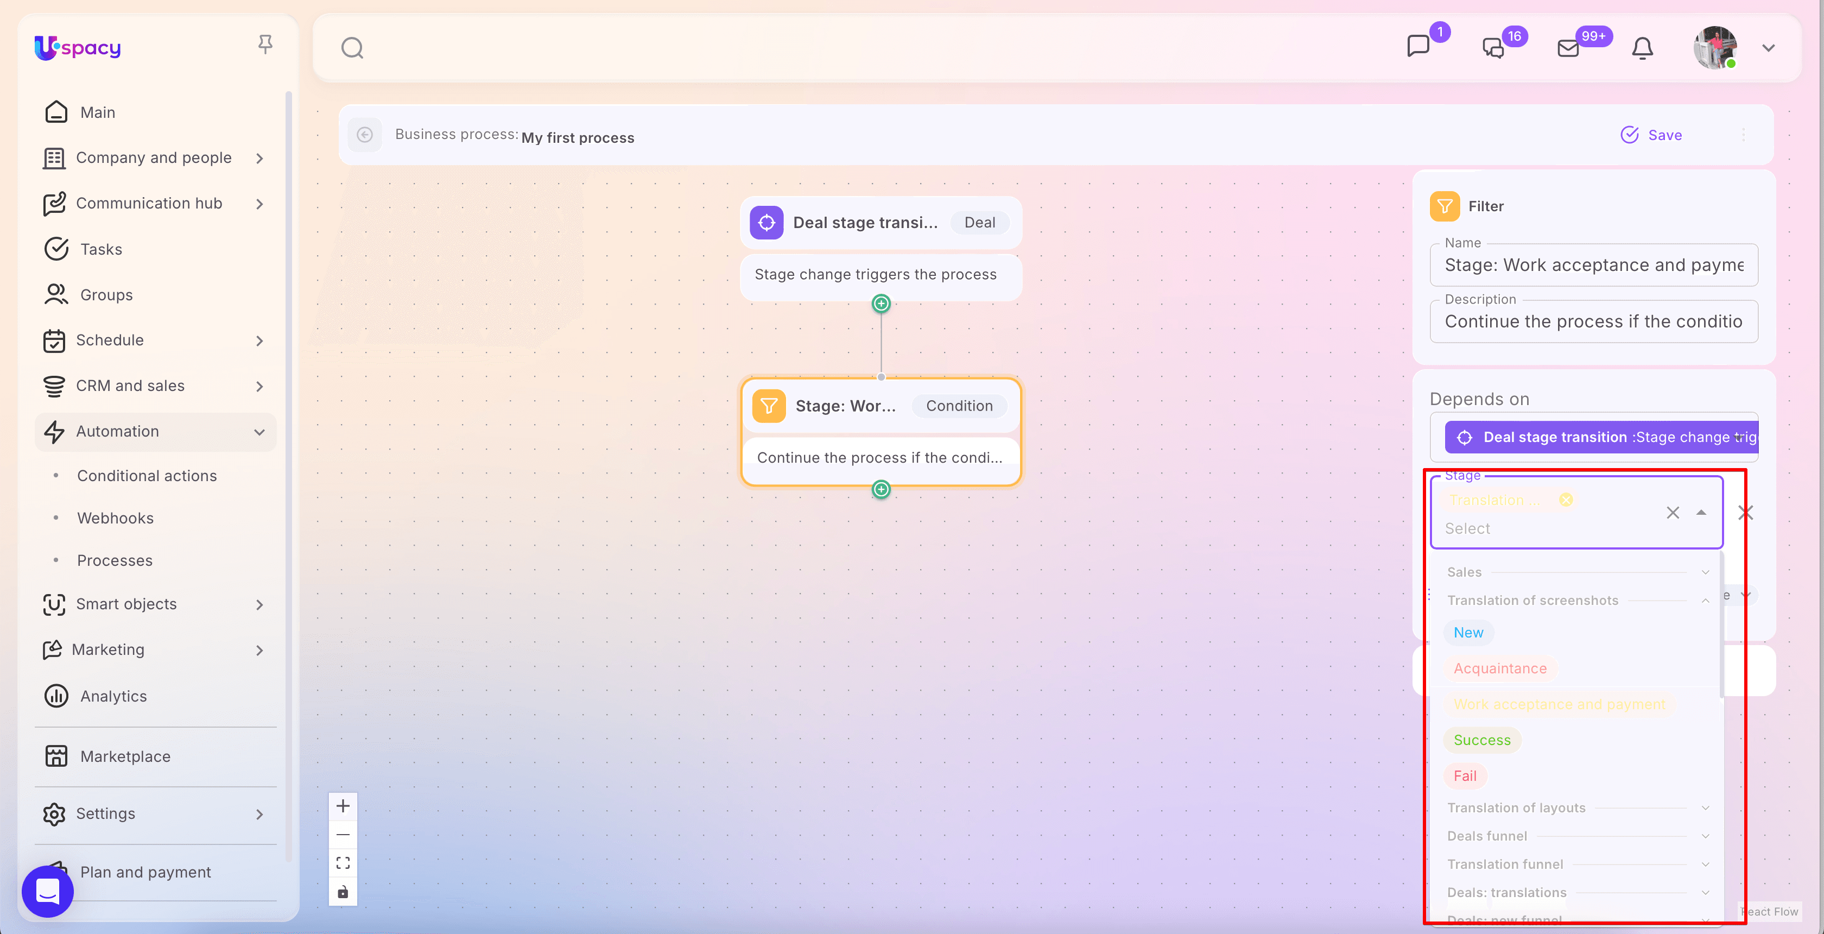Zoom in on the flow canvas

(343, 806)
